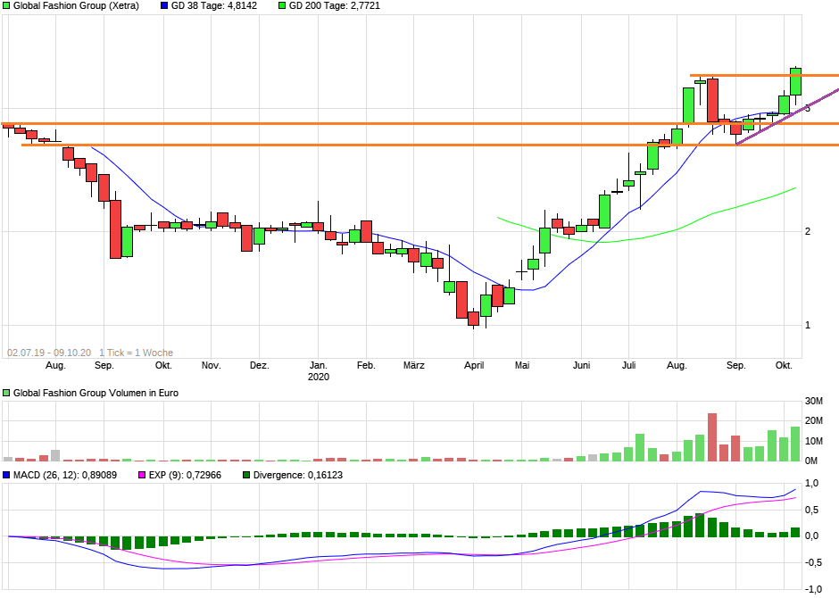Click the purple rising trend line

pyautogui.click(x=786, y=117)
